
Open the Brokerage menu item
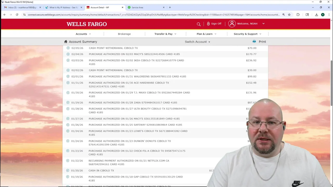(124, 34)
